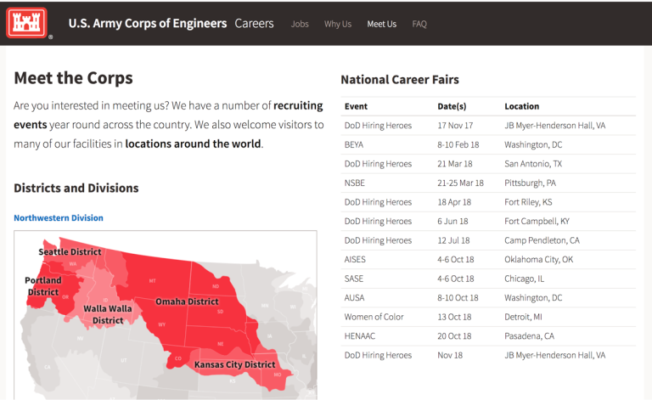Image resolution: width=652 pixels, height=400 pixels.
Task: Click the Careers header title
Action: click(x=254, y=23)
